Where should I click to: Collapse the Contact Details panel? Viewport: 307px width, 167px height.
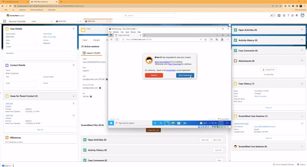(x=74, y=65)
